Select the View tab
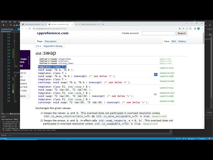 point(166,41)
